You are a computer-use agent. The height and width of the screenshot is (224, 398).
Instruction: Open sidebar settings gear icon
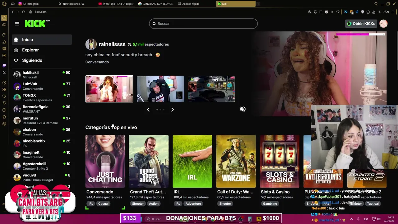[x=4, y=124]
